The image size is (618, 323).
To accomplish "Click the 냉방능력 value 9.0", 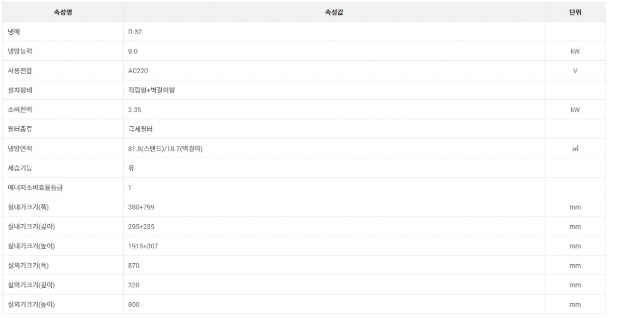I will tap(133, 51).
